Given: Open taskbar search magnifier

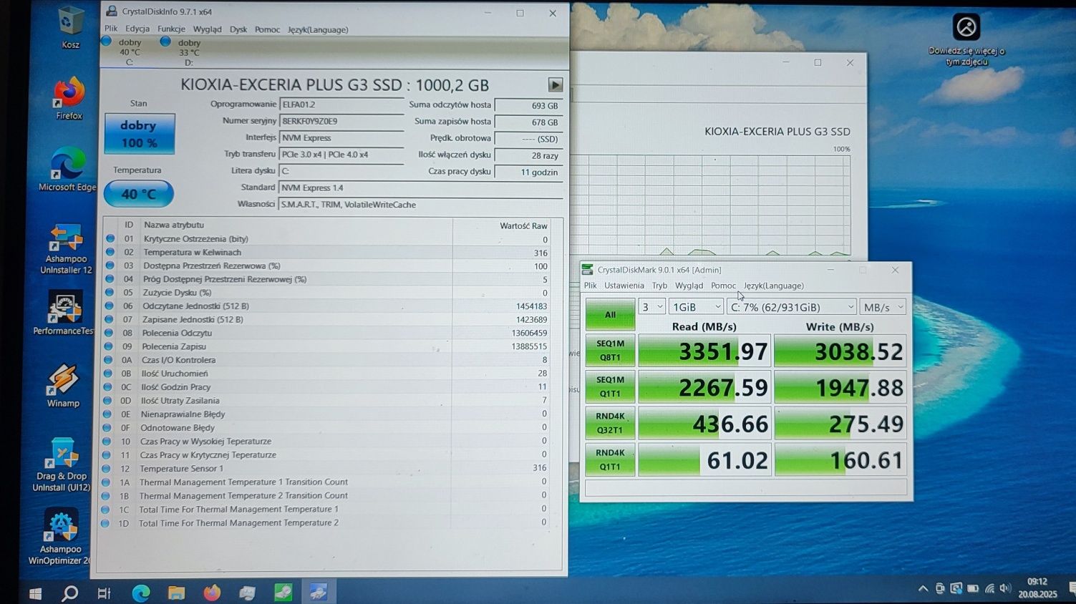Looking at the screenshot, I should point(69,593).
